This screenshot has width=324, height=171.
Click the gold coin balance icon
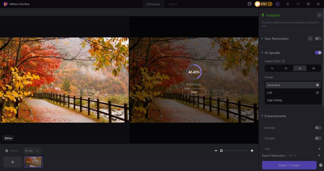(257, 4)
